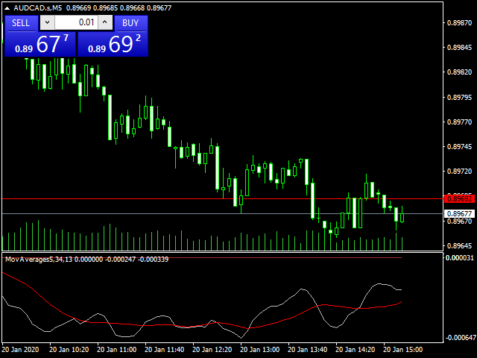477x358 pixels.
Task: Click the 20 Jan 10:20 time label
Action: (x=69, y=350)
